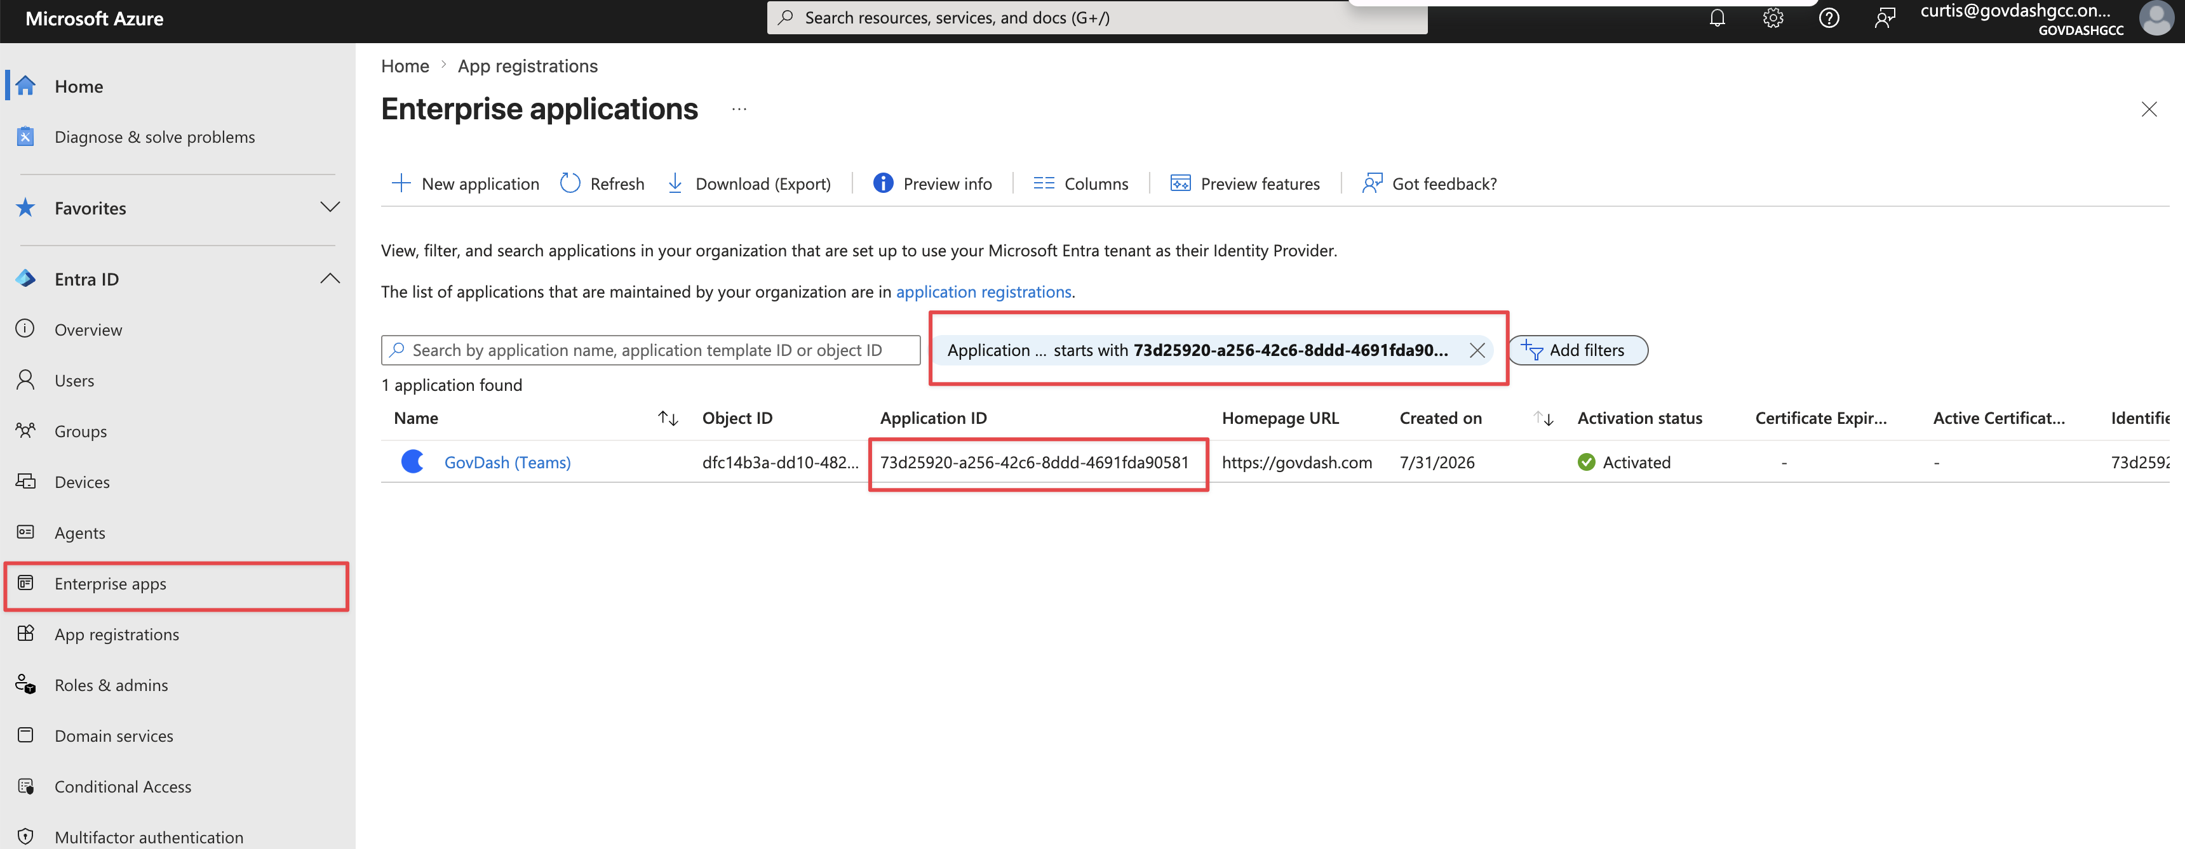This screenshot has height=849, width=2185.
Task: Click the App registrations icon in sidebar
Action: [25, 634]
